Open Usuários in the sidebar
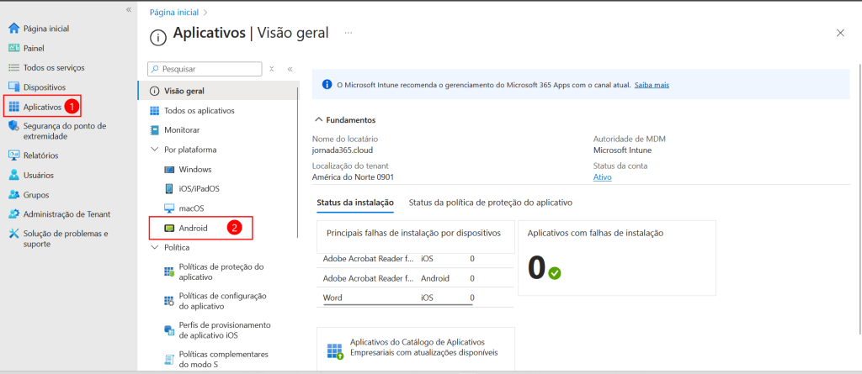The height and width of the screenshot is (374, 862). point(39,175)
